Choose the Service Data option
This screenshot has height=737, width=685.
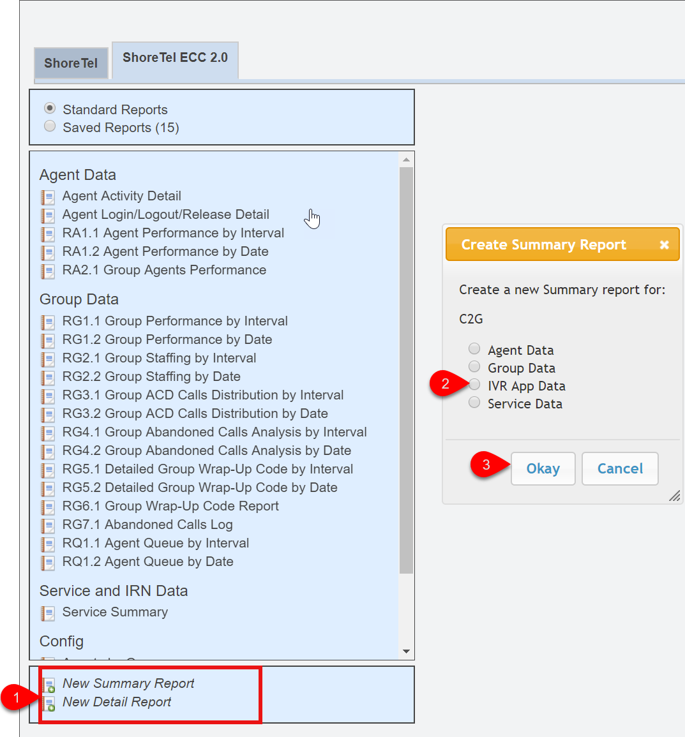pos(474,403)
